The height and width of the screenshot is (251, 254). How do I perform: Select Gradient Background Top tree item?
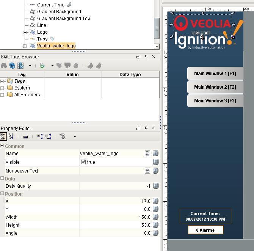tap(64, 19)
